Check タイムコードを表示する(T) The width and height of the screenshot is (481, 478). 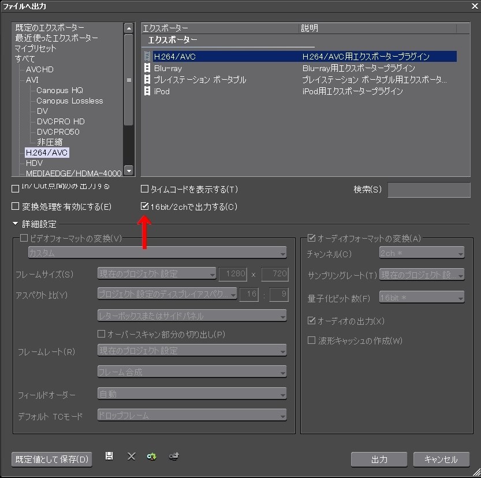[144, 188]
